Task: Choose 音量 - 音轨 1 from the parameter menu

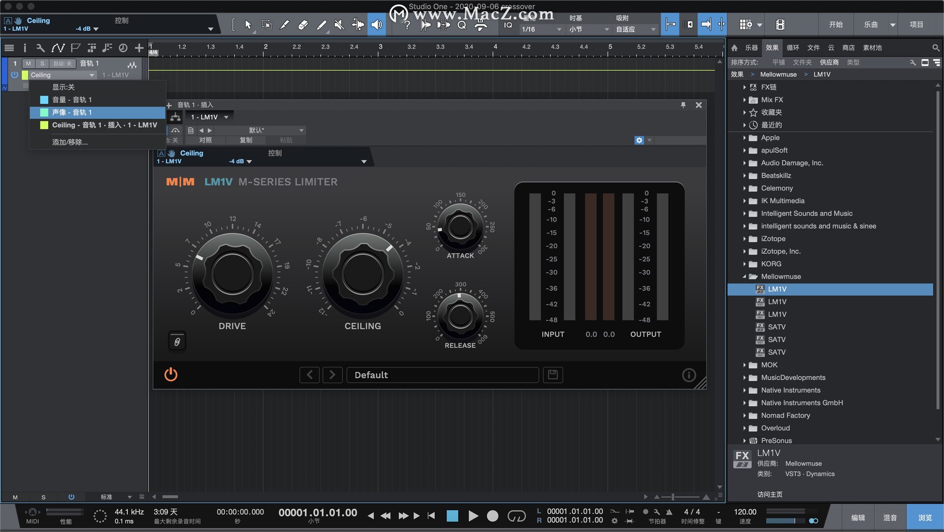Action: [x=97, y=100]
